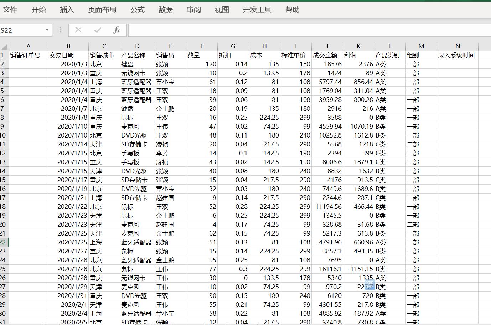Open the 审阅 tab
This screenshot has width=491, height=325.
coord(193,10)
